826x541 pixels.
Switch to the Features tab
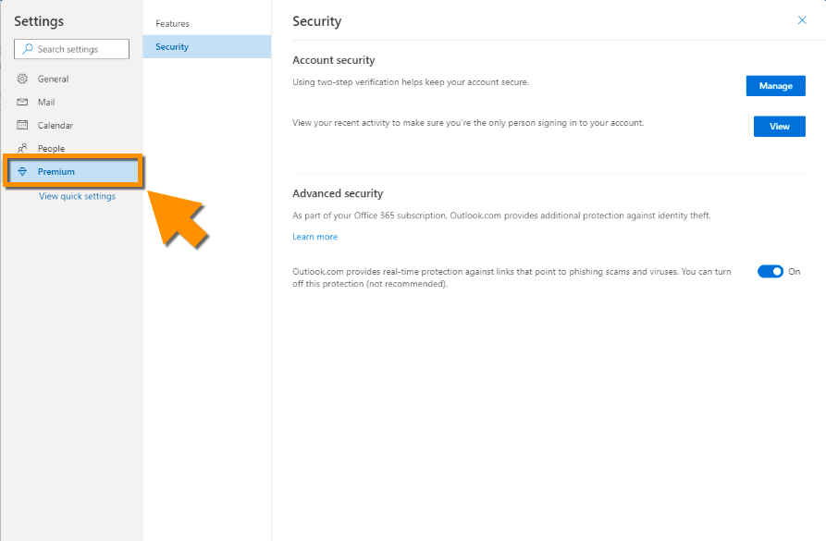[173, 23]
